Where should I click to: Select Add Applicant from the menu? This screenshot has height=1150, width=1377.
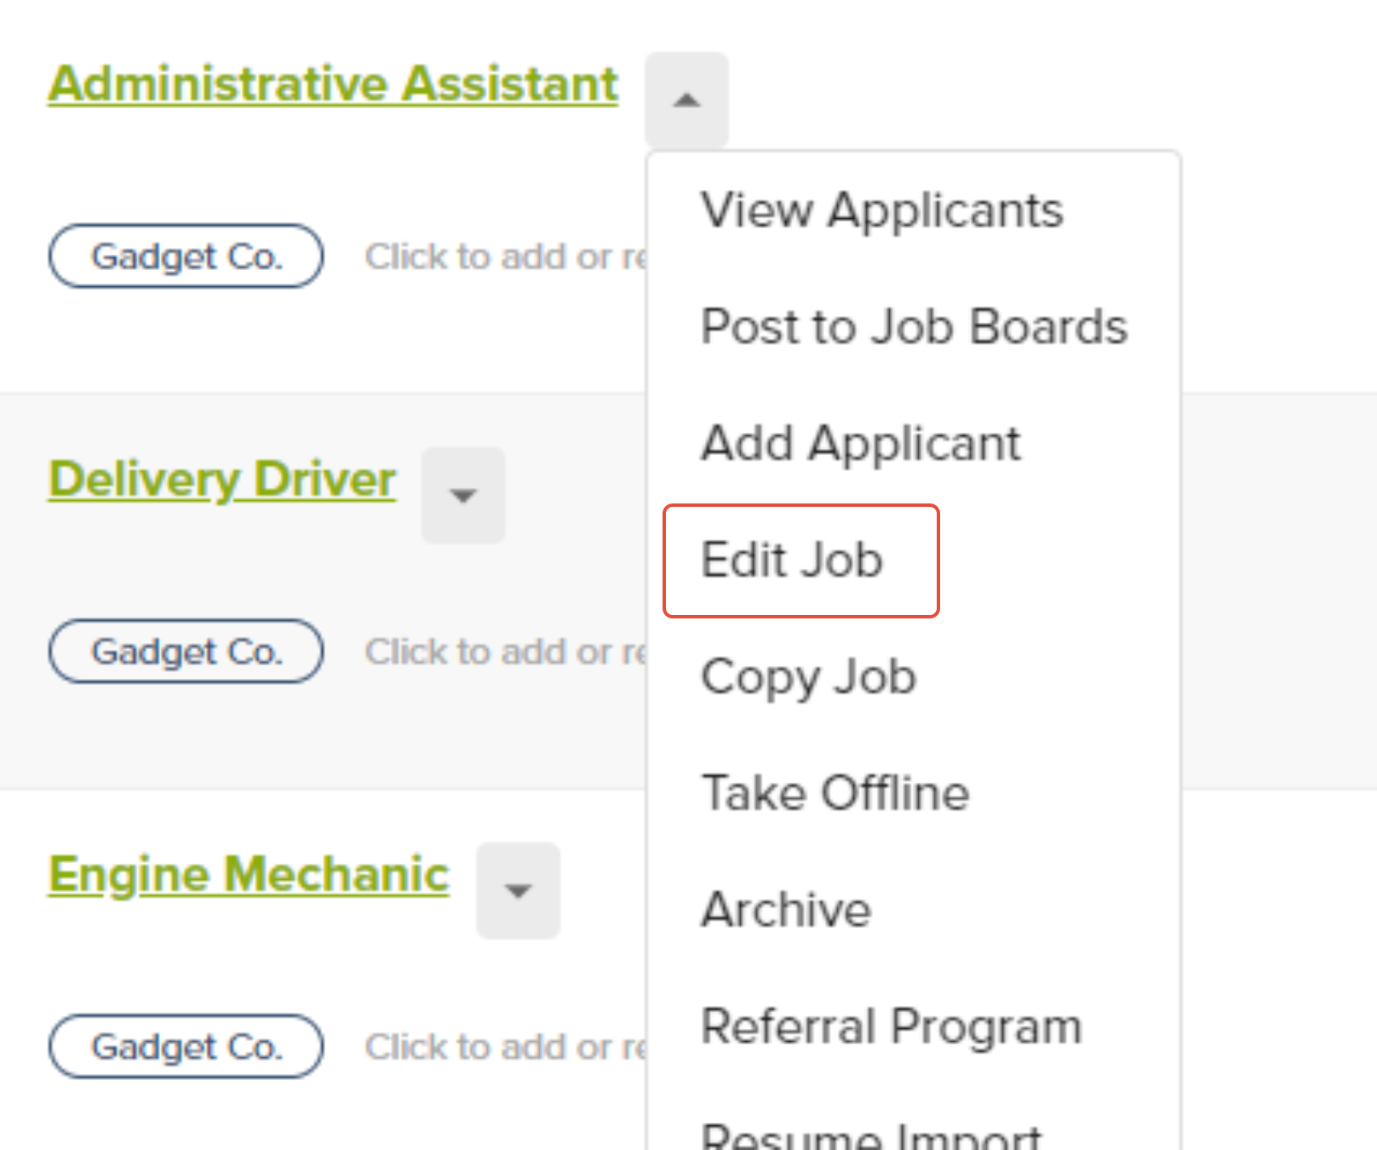[x=860, y=443]
